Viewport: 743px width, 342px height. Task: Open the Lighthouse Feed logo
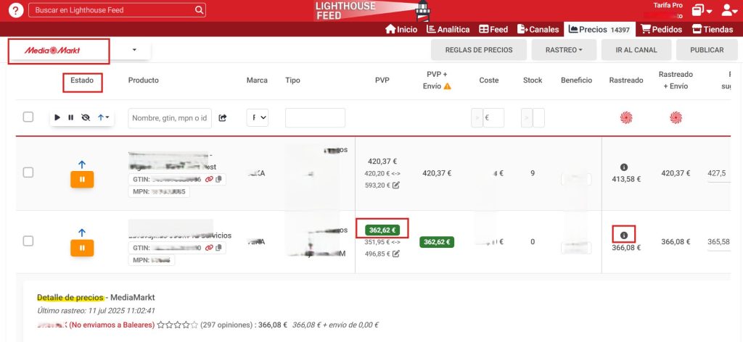coord(372,10)
